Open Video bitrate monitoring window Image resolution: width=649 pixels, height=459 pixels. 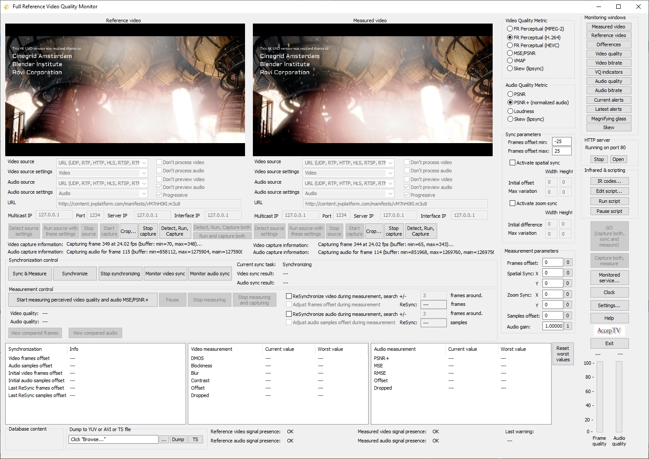[x=608, y=63]
